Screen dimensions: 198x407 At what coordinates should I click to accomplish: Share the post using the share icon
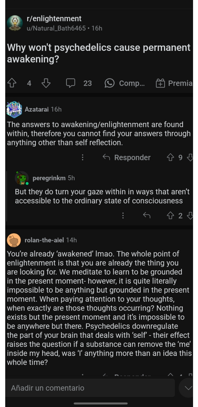tap(109, 83)
